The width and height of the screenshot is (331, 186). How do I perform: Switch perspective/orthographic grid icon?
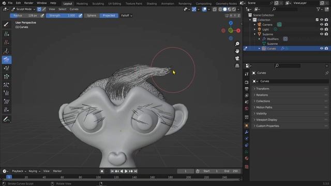(237, 66)
